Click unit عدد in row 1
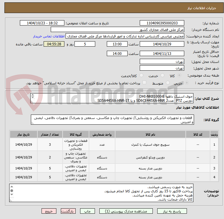This screenshot has height=219, width=224. [x=102, y=145]
